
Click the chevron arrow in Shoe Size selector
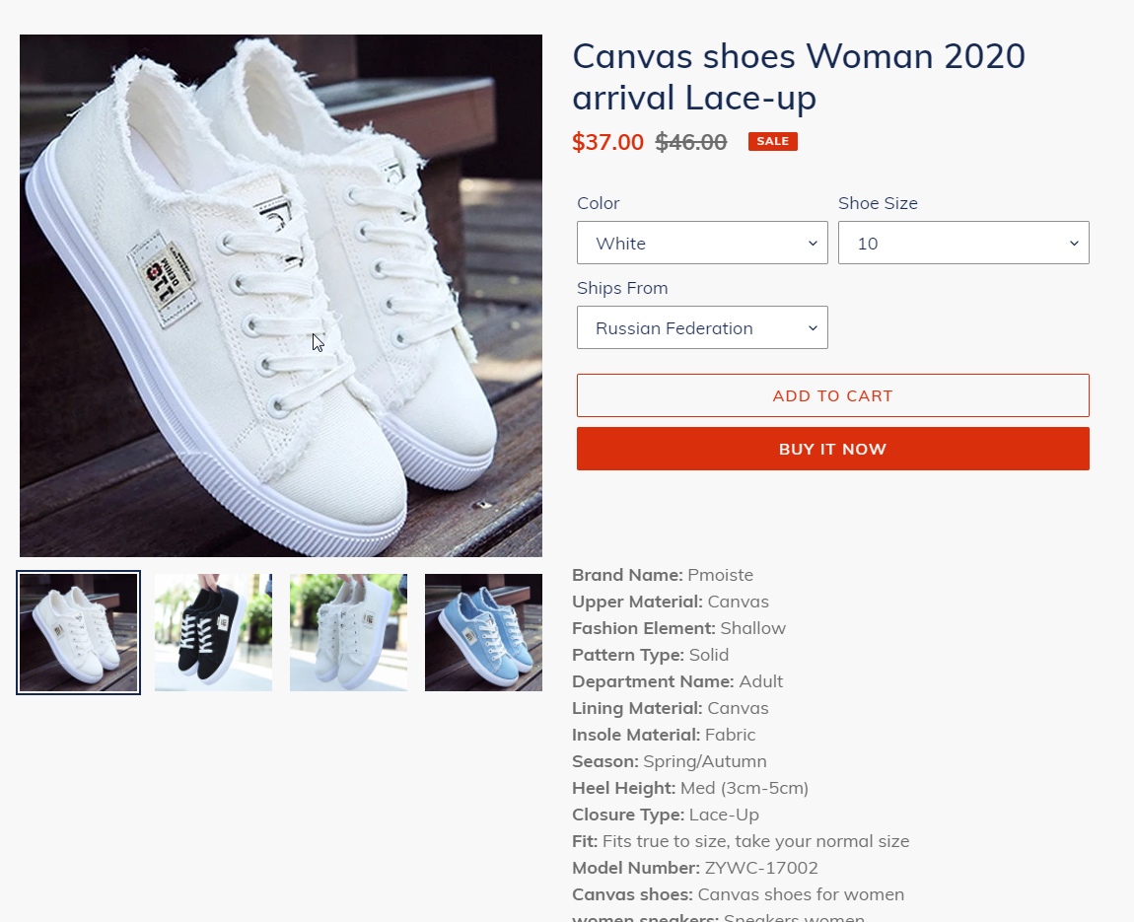[x=1074, y=244]
